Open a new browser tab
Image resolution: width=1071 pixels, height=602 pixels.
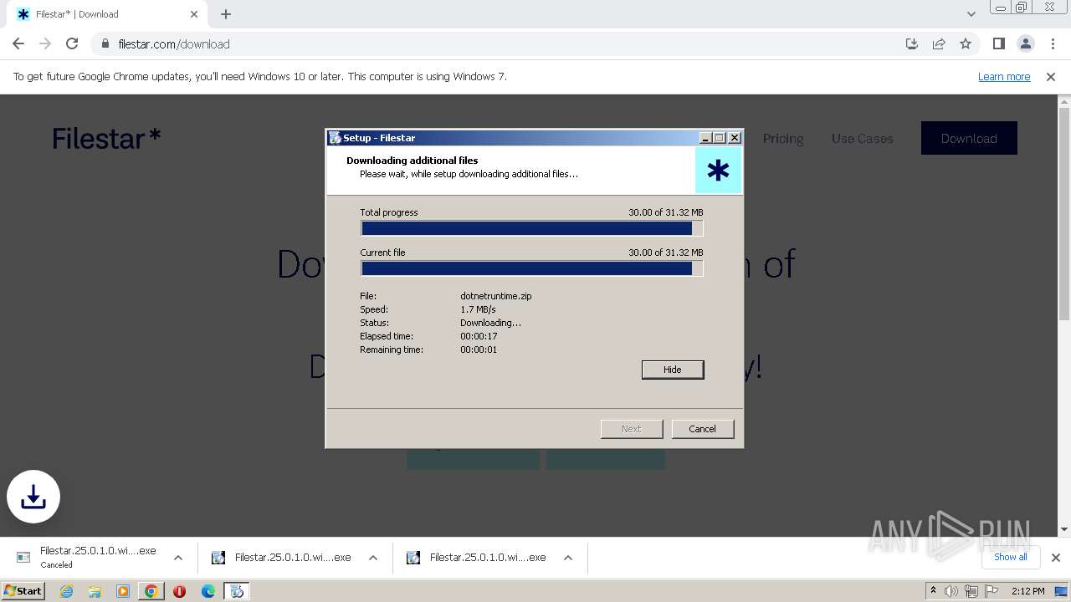pos(226,14)
